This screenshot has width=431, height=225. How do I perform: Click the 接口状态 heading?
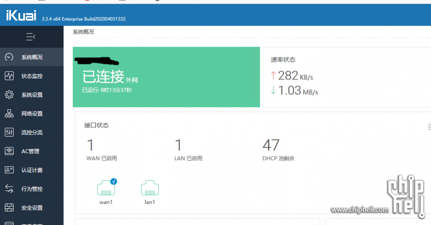[x=96, y=125]
